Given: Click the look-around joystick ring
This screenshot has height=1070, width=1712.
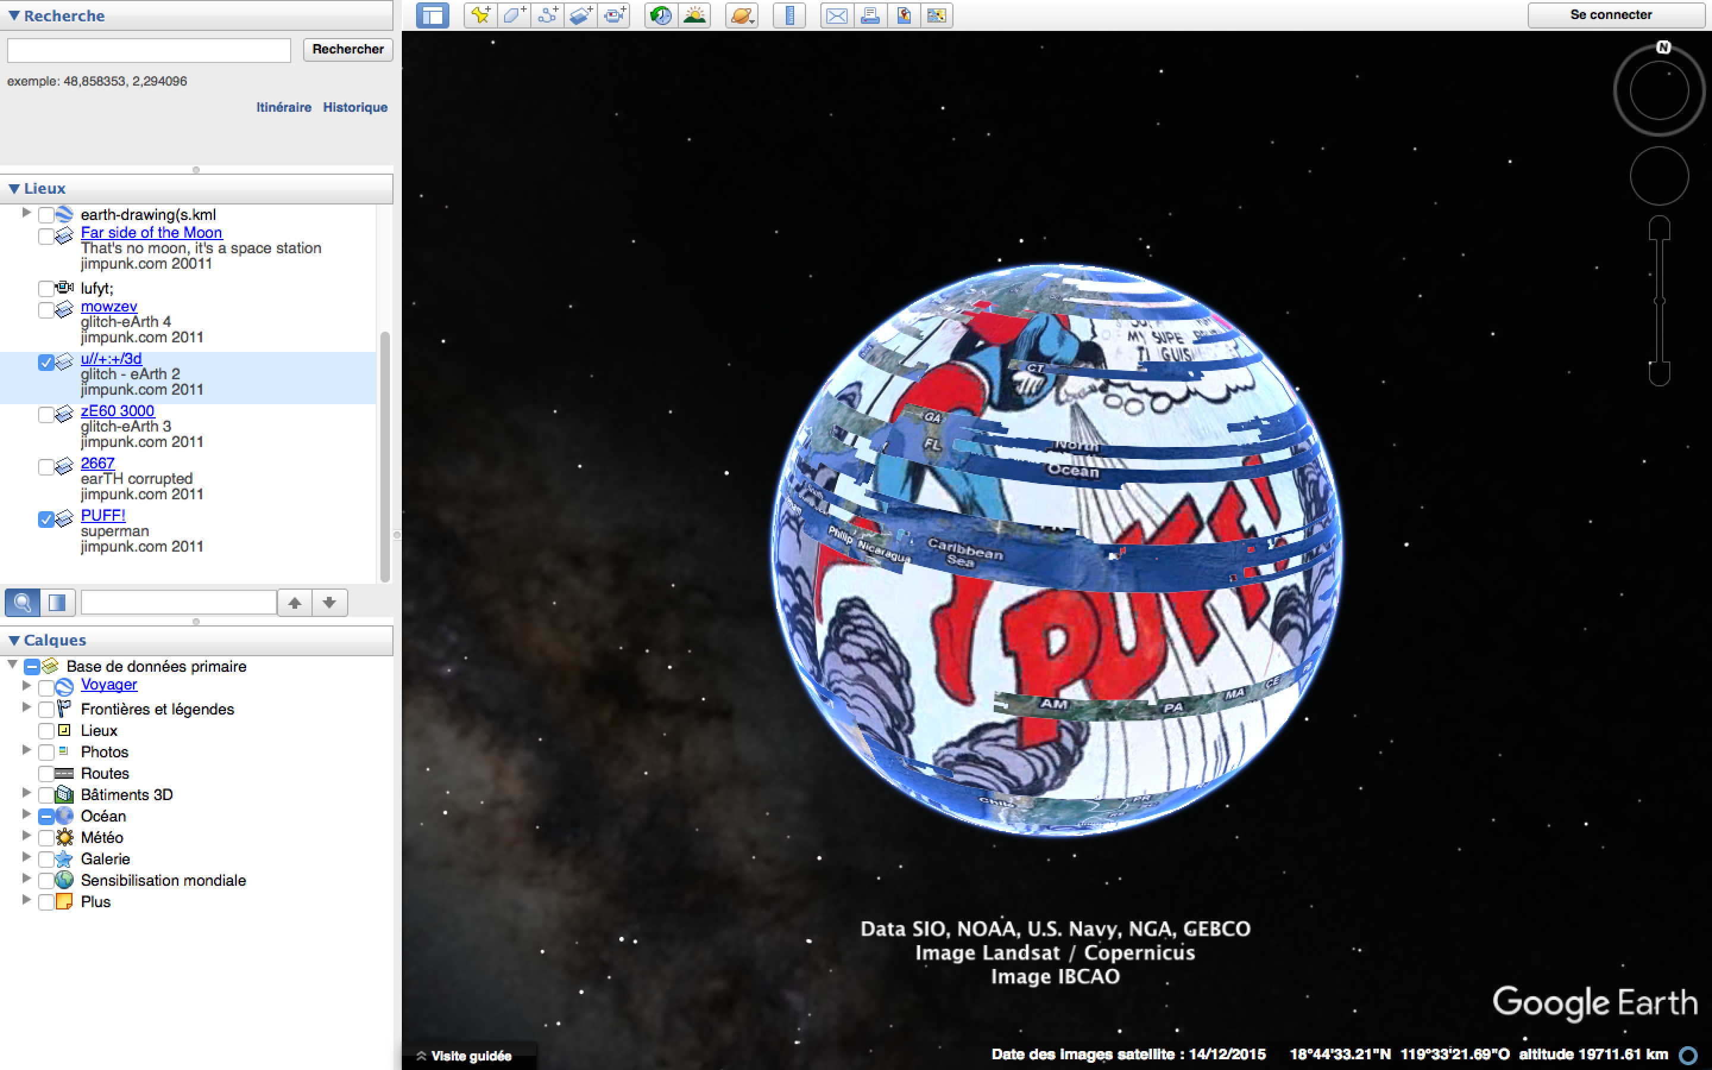Looking at the screenshot, I should click(x=1659, y=90).
